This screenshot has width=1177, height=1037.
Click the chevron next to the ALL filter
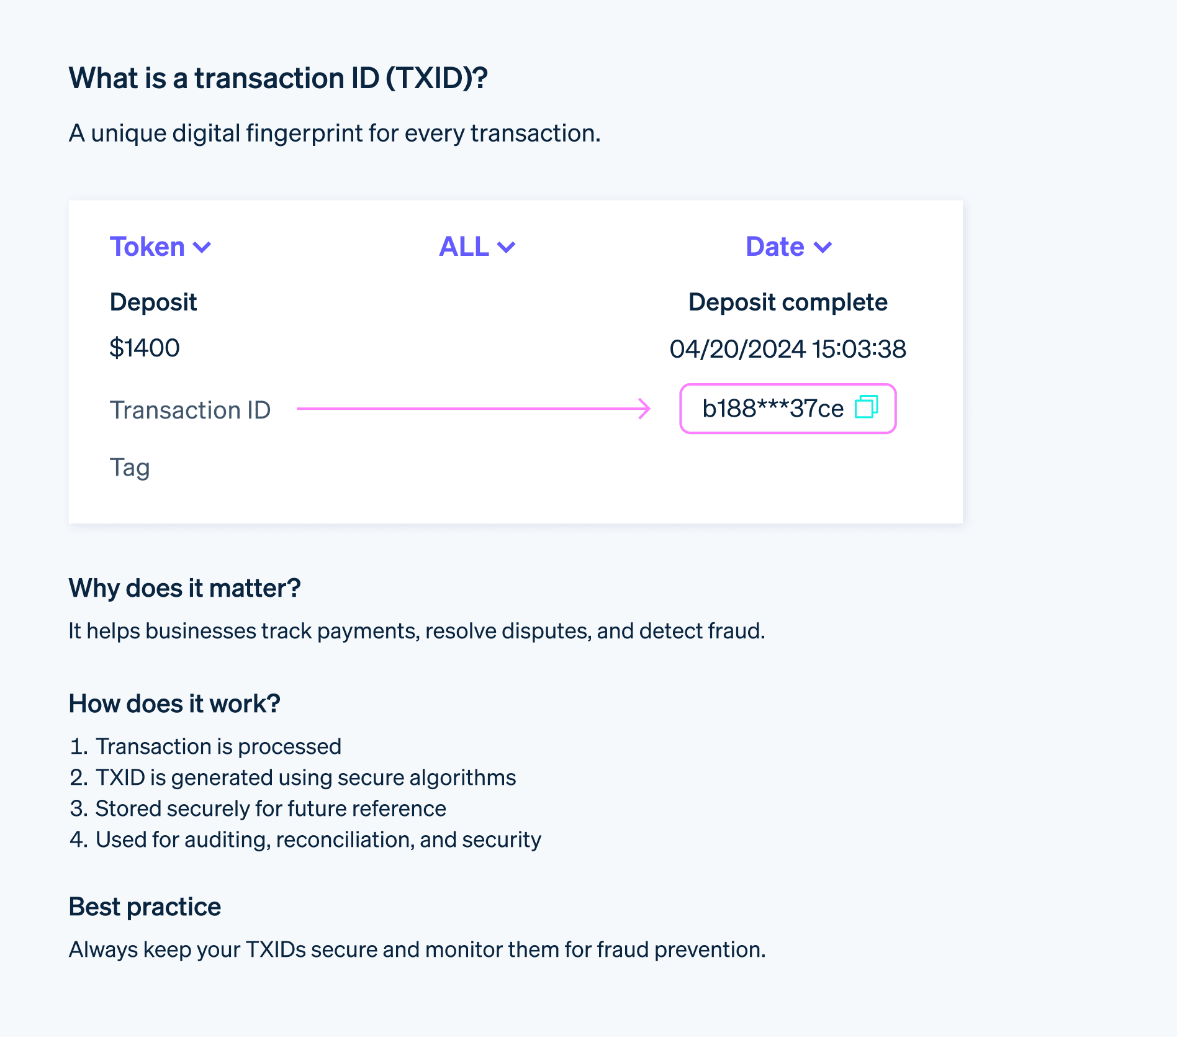point(507,247)
